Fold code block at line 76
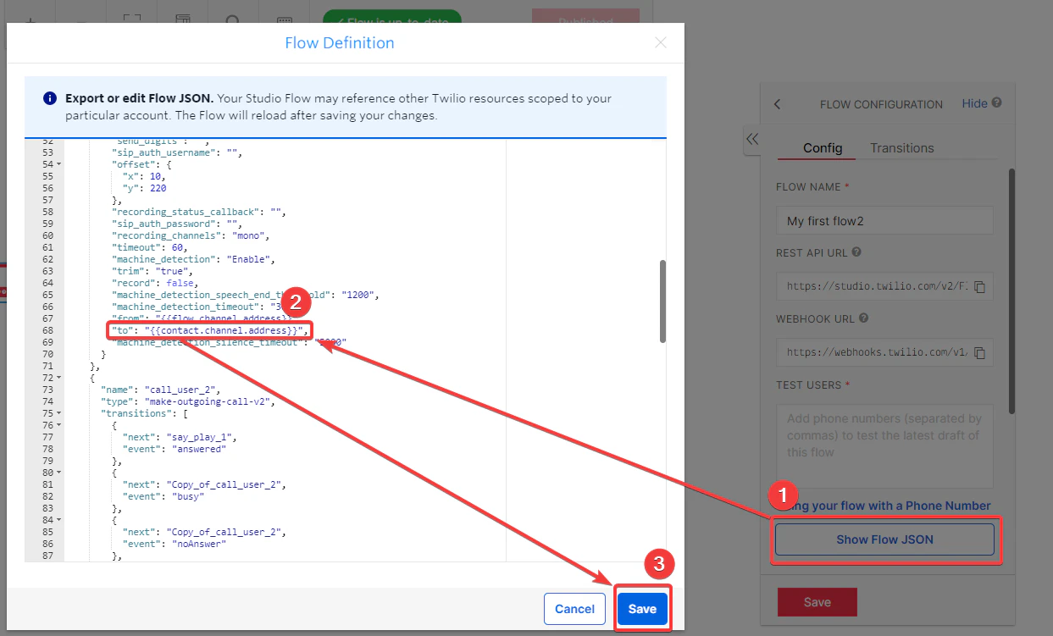This screenshot has width=1053, height=636. (x=58, y=425)
